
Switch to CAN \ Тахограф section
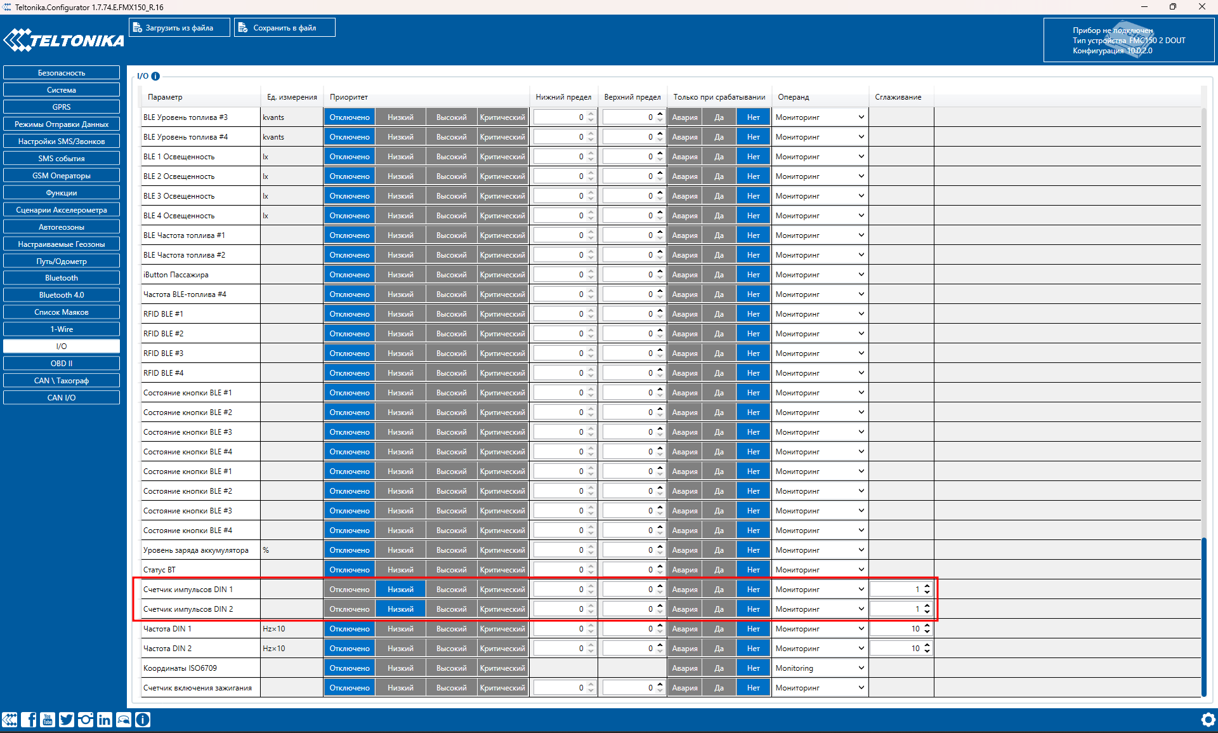point(62,381)
